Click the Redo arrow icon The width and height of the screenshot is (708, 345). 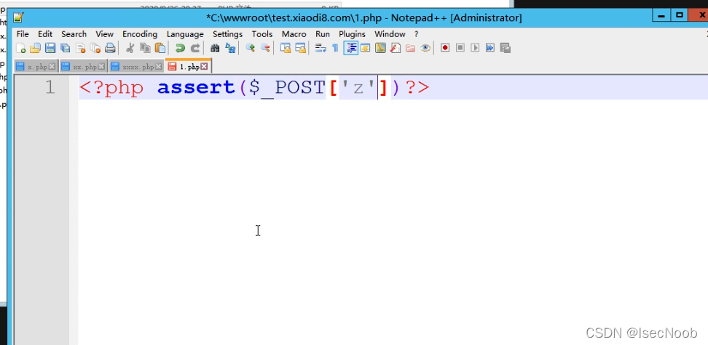coord(195,48)
